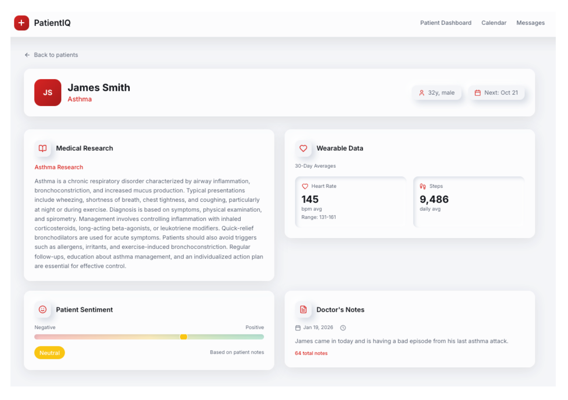Go back to patients list
This screenshot has height=400, width=568.
coord(51,55)
